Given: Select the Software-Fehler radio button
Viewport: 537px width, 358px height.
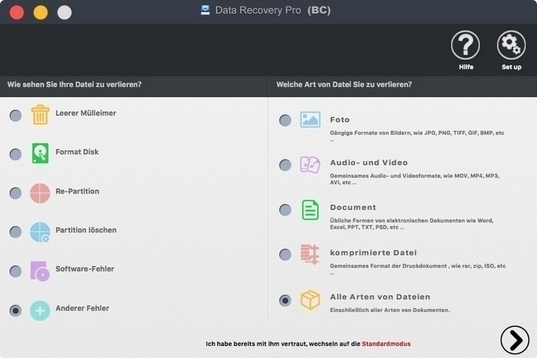Looking at the screenshot, I should [16, 271].
